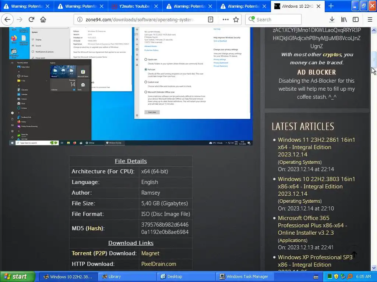Bookmark this page with the star
This screenshot has width=377, height=282.
(236, 19)
